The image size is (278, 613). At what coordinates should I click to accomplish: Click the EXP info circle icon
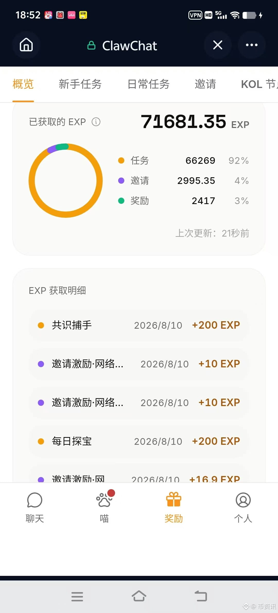click(96, 122)
